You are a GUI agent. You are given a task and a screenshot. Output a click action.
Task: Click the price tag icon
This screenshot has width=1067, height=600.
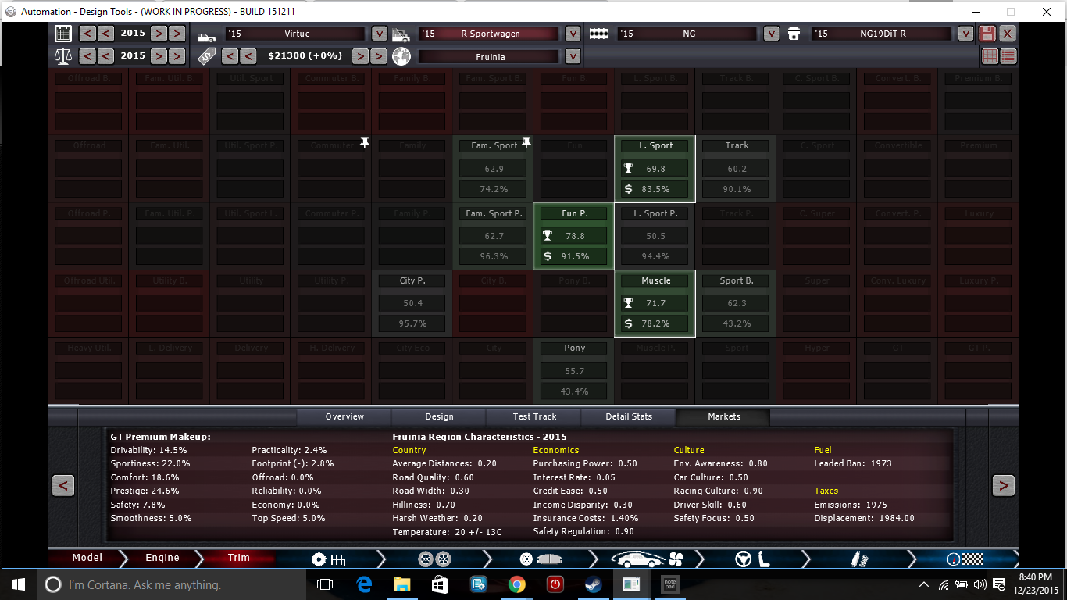click(206, 56)
